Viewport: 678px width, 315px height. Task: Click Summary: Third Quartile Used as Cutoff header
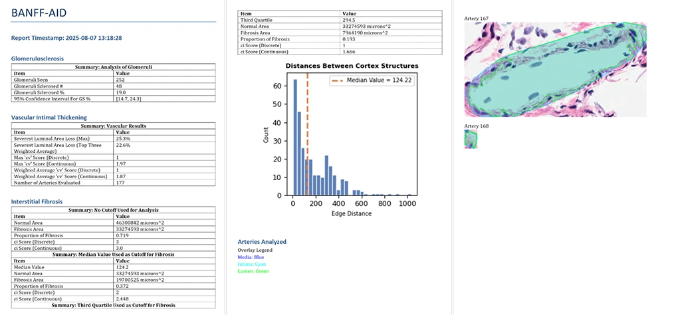113,305
